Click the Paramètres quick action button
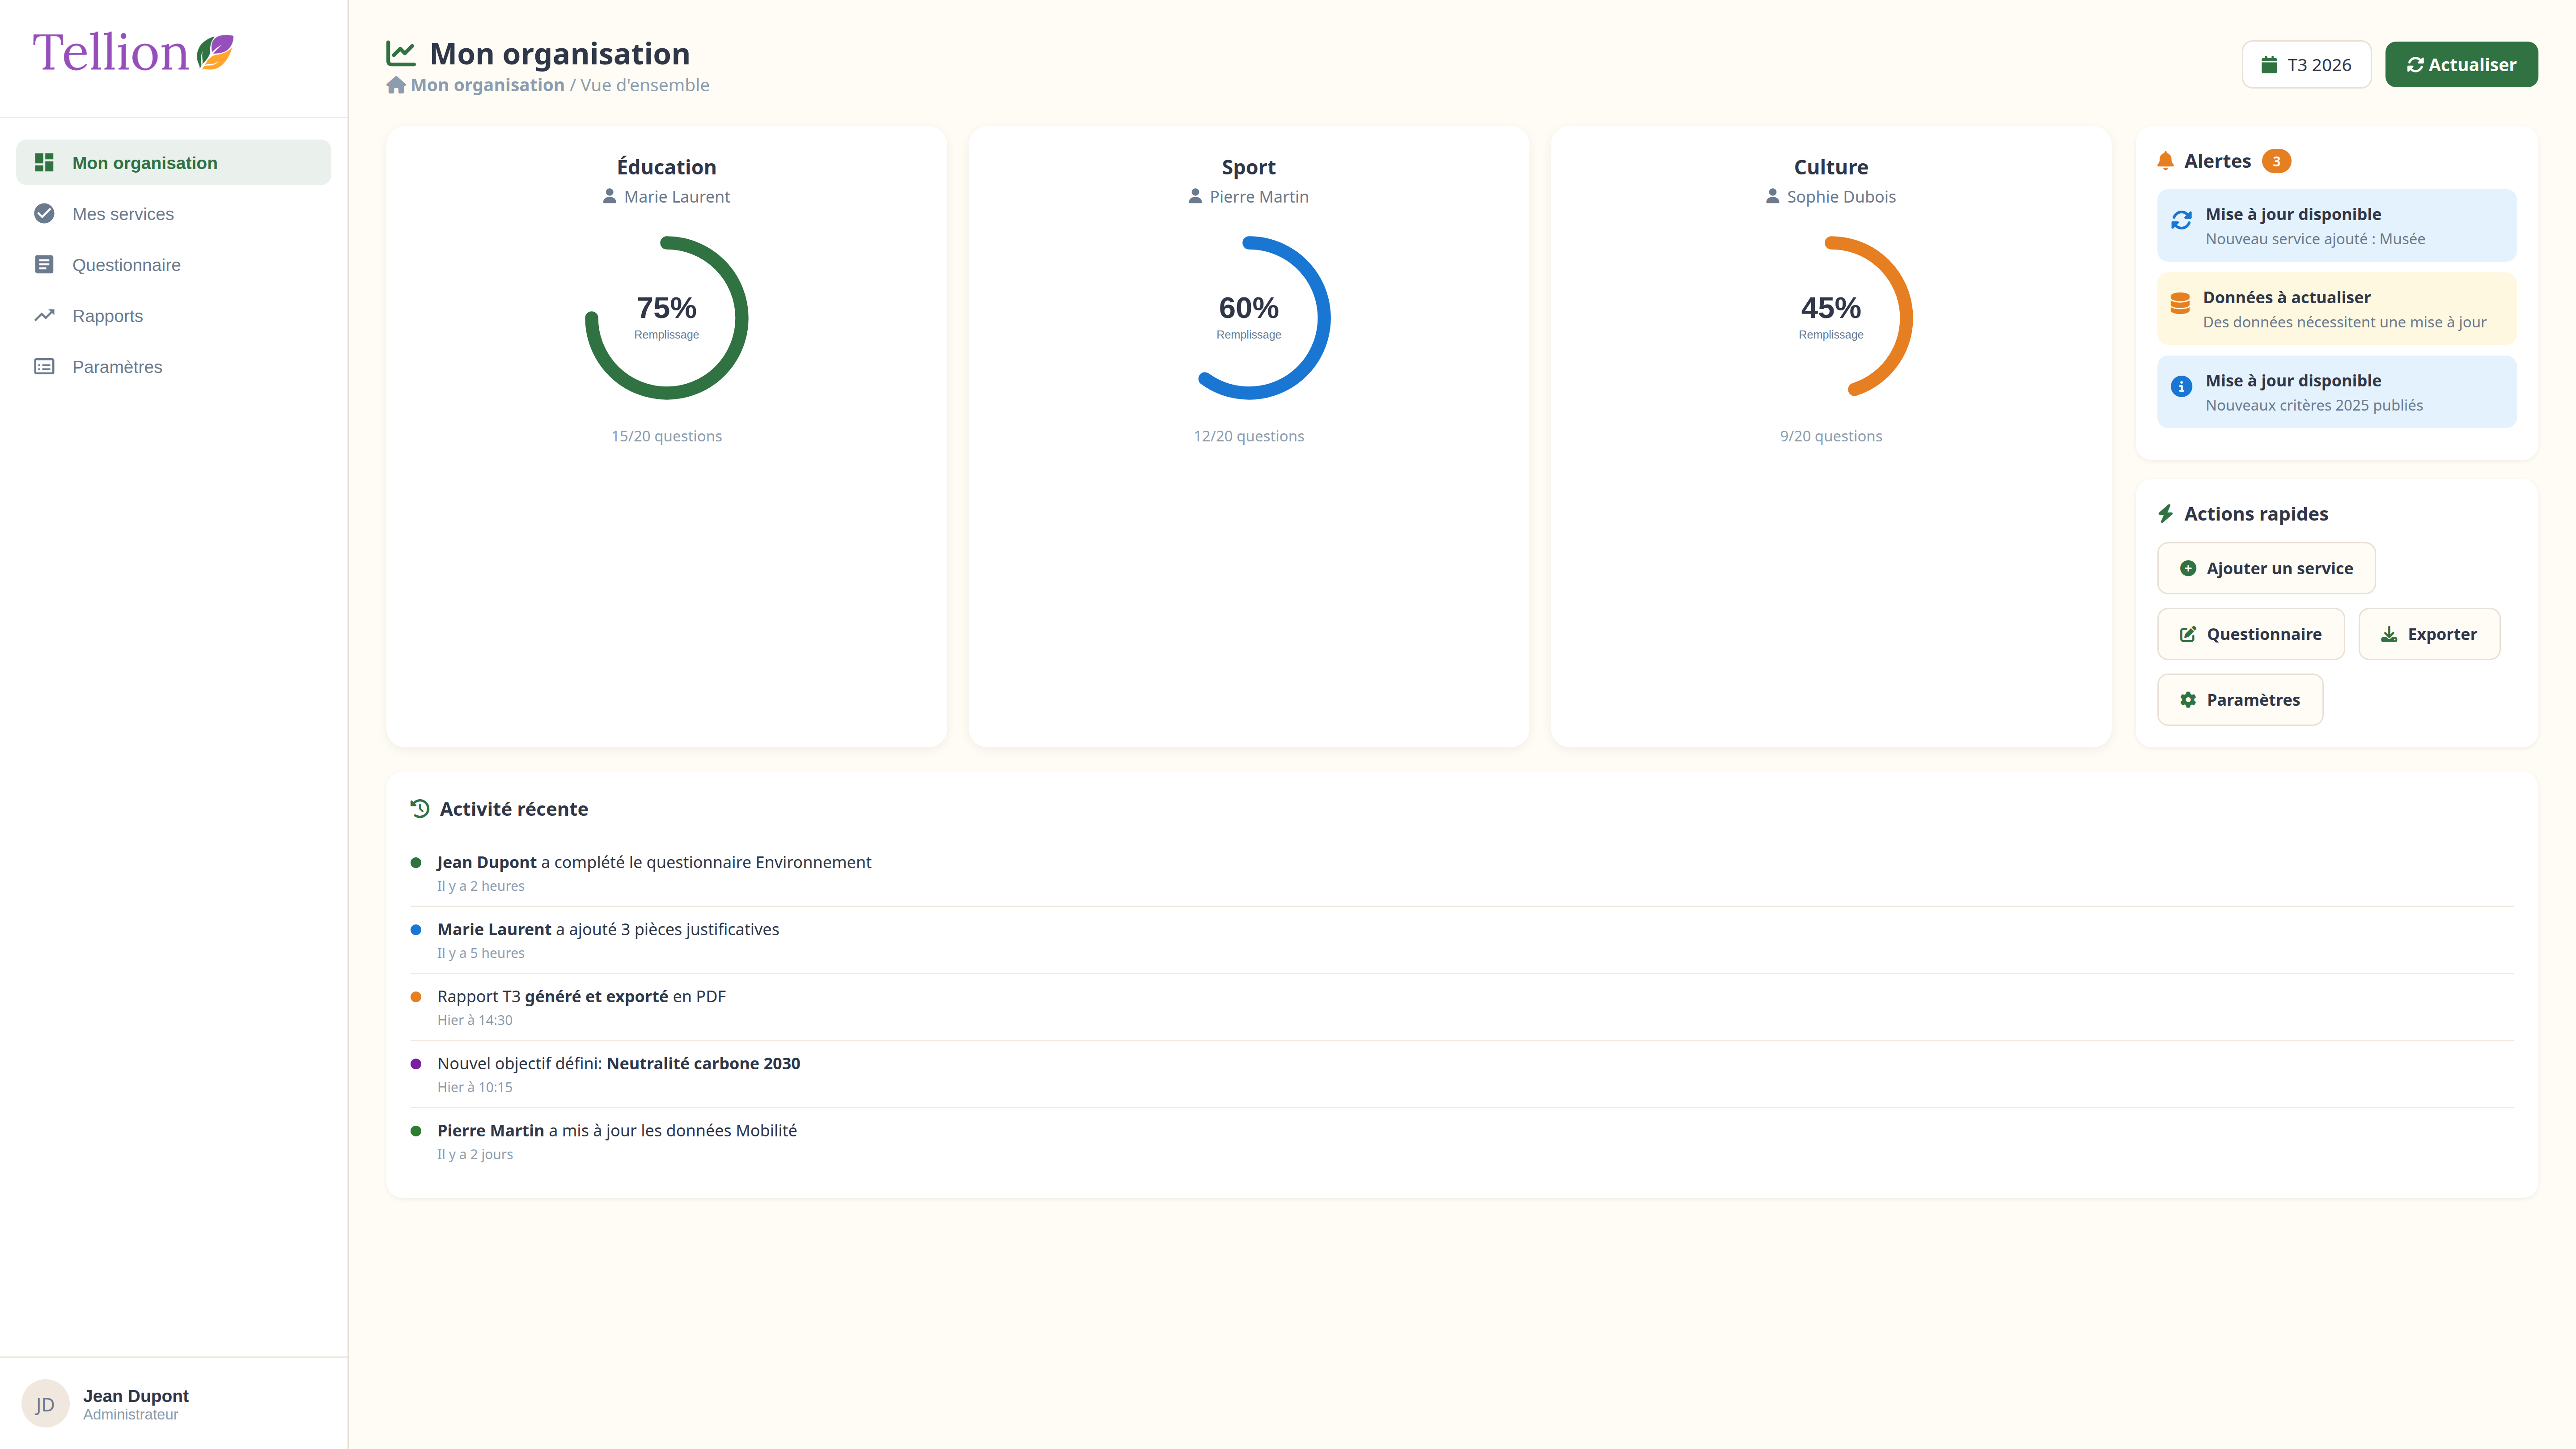2576x1449 pixels. pos(2240,700)
